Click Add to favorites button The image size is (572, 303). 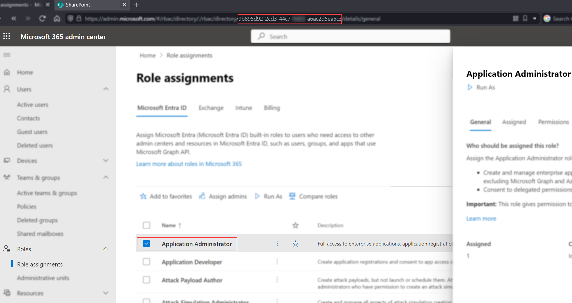click(166, 196)
